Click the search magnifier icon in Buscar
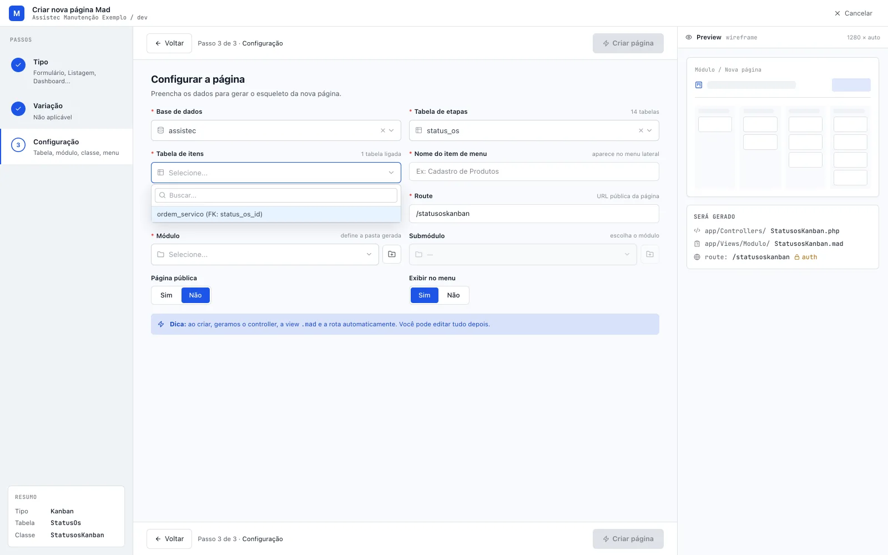 pyautogui.click(x=163, y=195)
